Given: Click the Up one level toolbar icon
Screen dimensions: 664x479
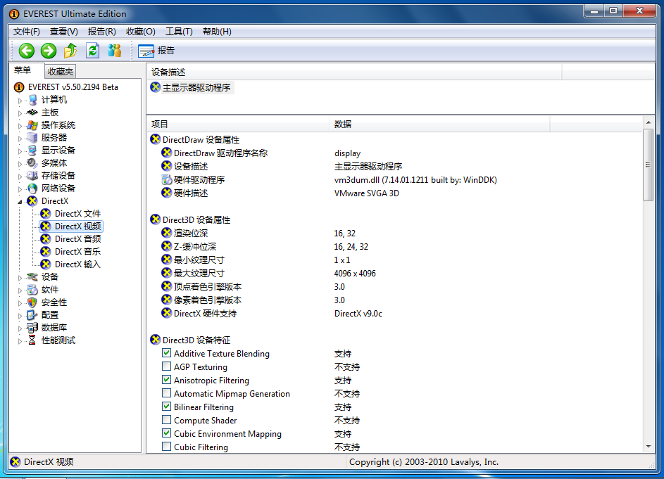Looking at the screenshot, I should tap(70, 50).
